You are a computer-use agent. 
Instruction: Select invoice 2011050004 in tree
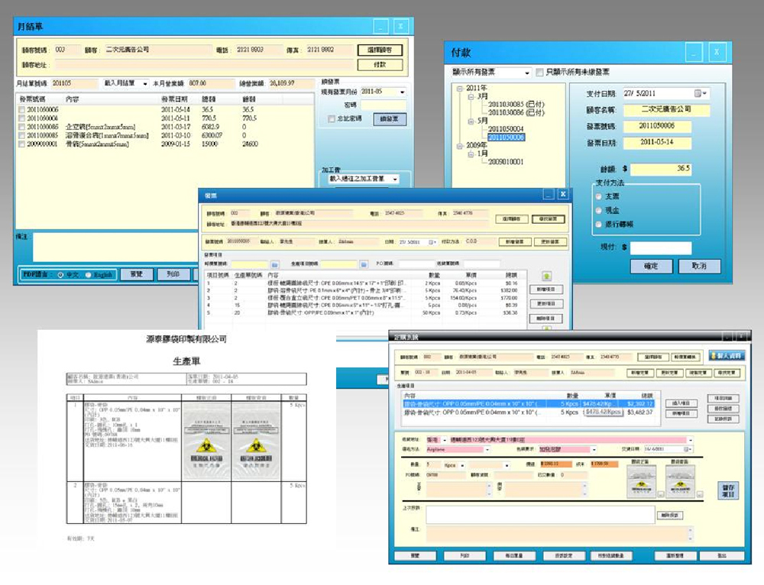coord(505,129)
